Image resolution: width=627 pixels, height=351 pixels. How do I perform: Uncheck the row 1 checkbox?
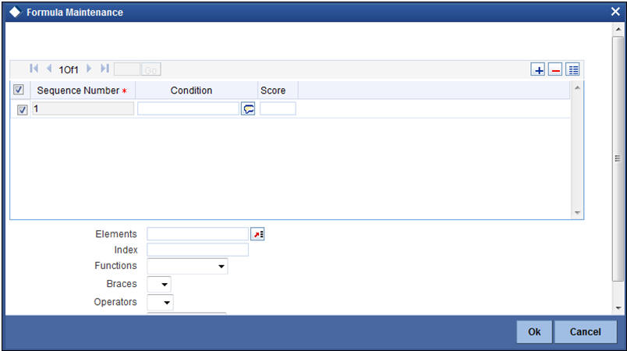22,109
